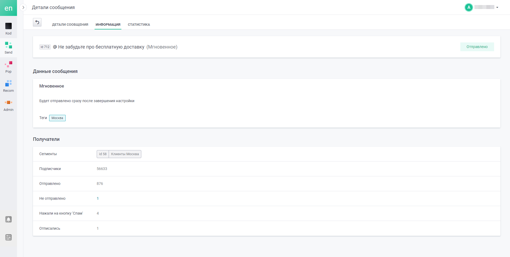
Task: Click the 'id 58' segment badge
Action: [x=103, y=154]
